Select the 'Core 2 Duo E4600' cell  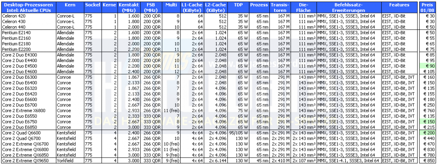tap(29, 72)
